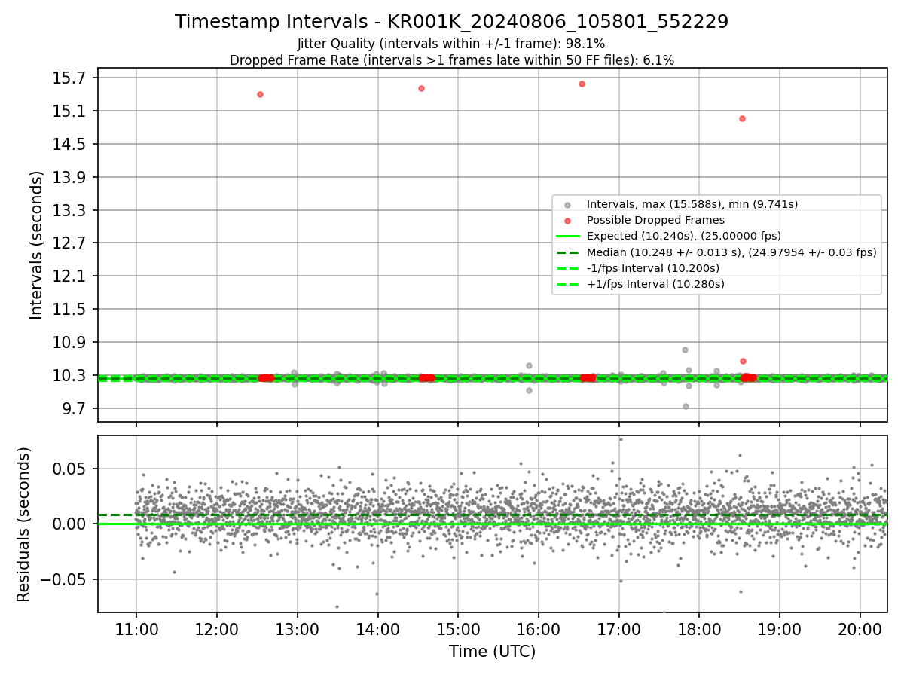Click the red point at 10.55s near 18:30

(x=743, y=361)
